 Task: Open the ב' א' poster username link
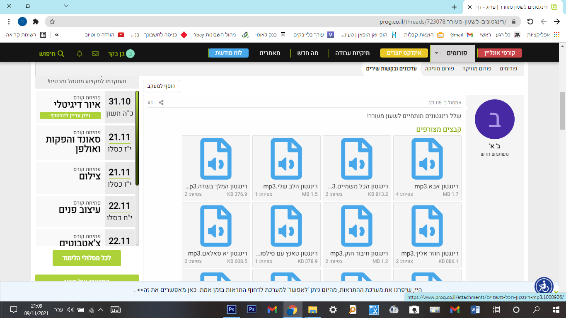point(495,146)
